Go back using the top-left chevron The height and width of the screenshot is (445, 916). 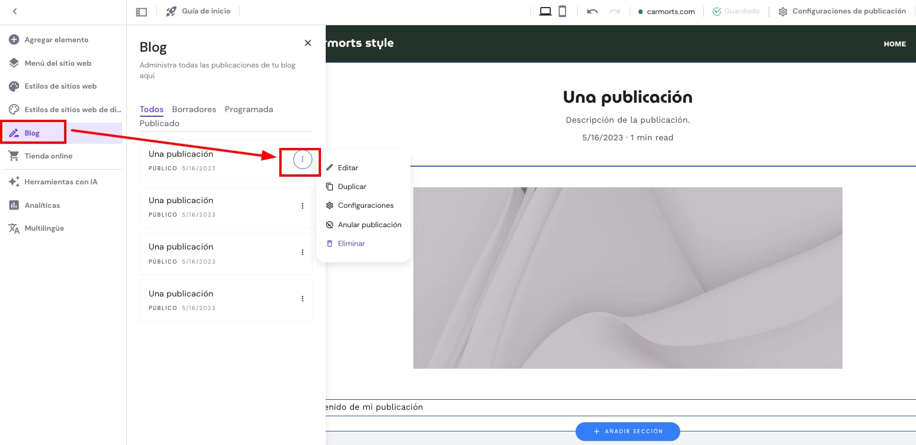tap(15, 11)
